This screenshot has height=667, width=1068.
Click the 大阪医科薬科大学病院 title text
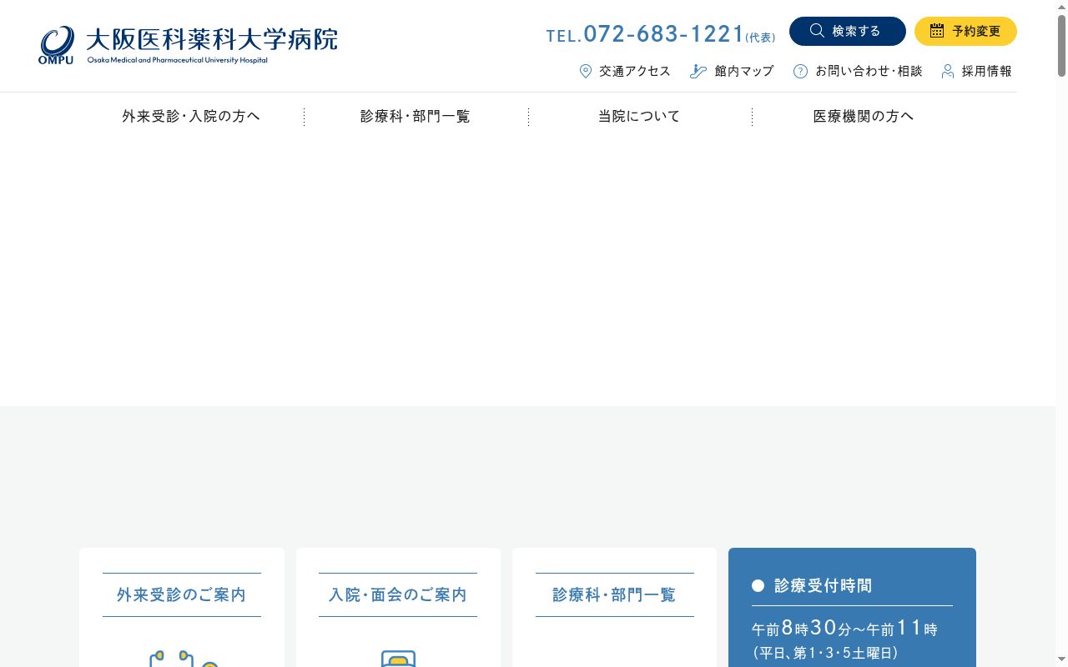212,39
